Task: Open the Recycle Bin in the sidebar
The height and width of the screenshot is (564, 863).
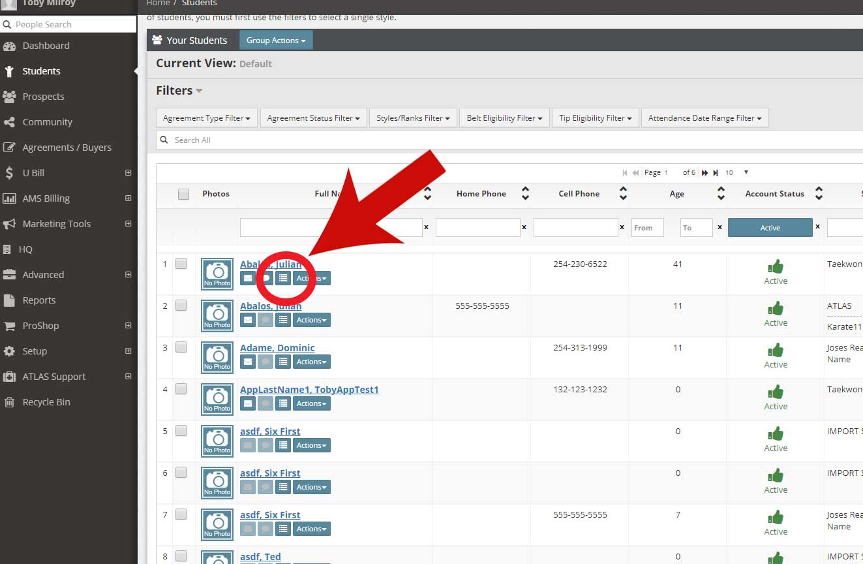Action: click(46, 402)
